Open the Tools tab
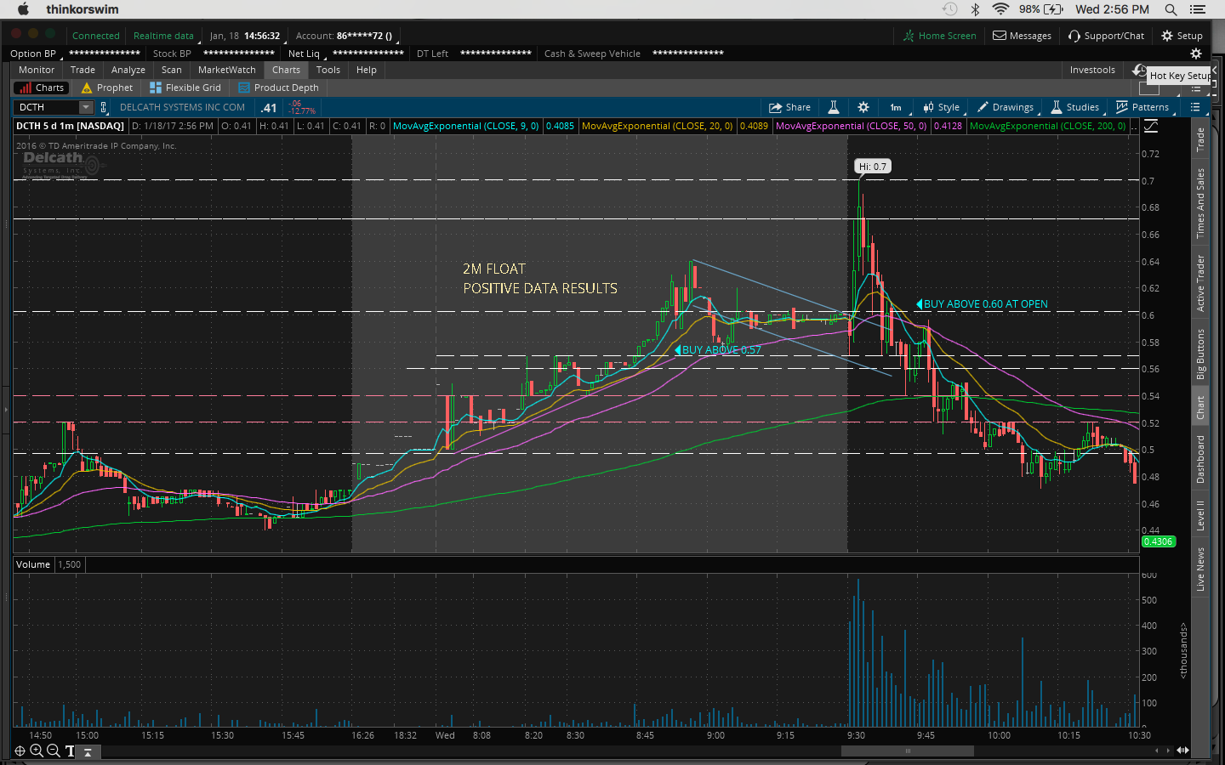Image resolution: width=1225 pixels, height=765 pixels. click(328, 70)
